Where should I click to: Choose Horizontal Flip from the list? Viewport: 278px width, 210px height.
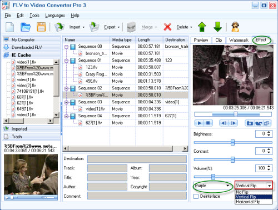[254, 202]
